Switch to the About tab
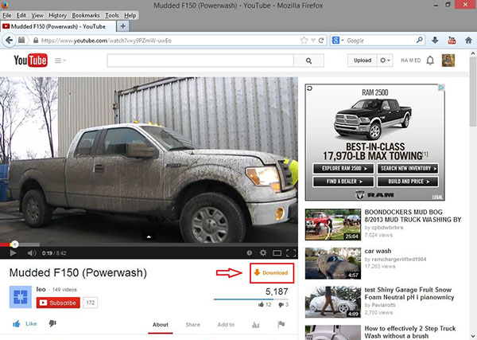Image resolution: width=477 pixels, height=340 pixels. (161, 325)
